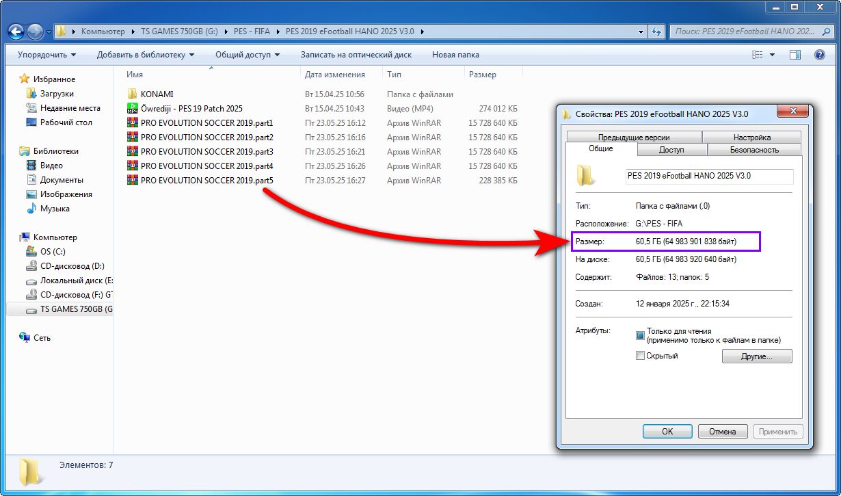
Task: Confirm the properties dialog with OK
Action: 667,432
